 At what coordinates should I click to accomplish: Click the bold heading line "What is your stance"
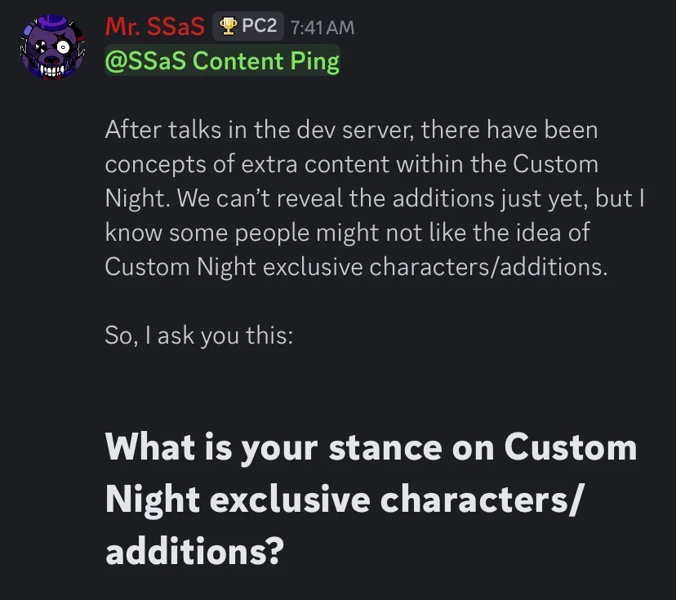(x=371, y=447)
